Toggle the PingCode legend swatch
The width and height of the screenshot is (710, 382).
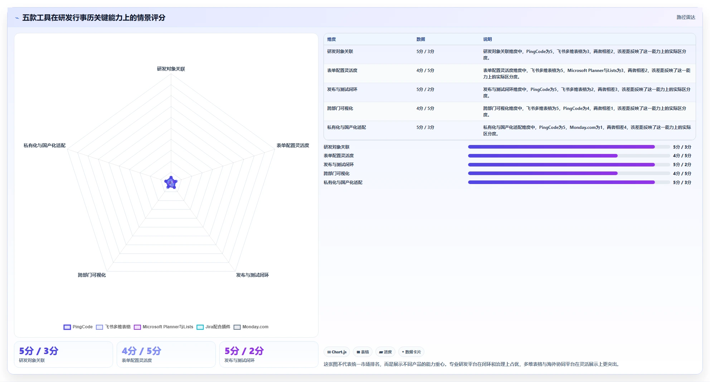[67, 327]
